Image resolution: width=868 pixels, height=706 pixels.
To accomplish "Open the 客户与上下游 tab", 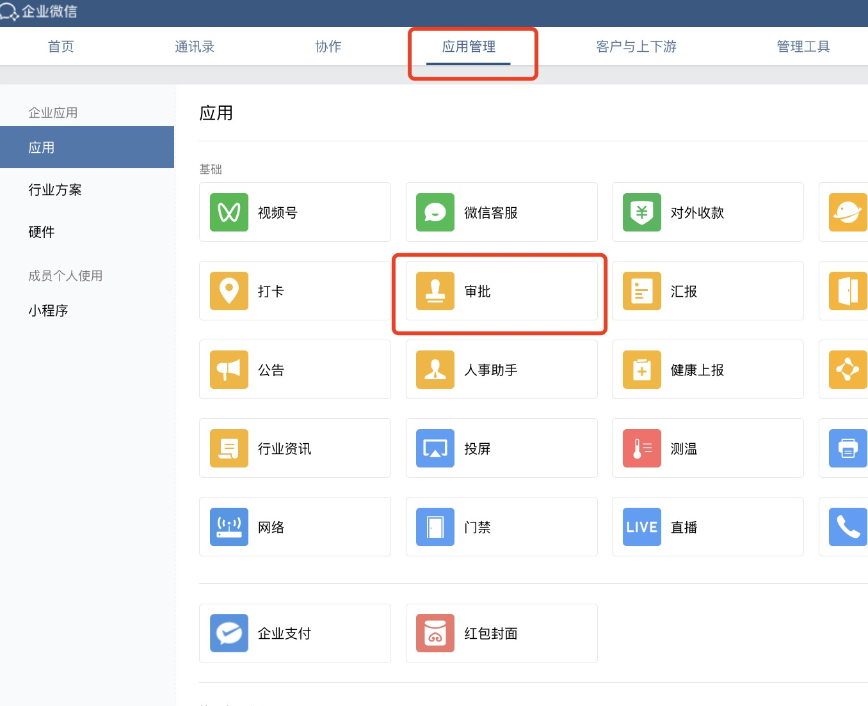I will (x=636, y=47).
